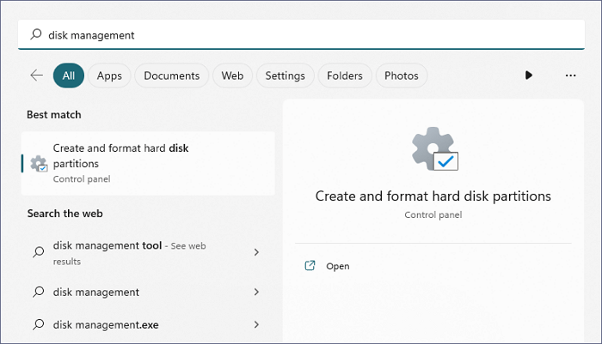Click the search text field containing disk management
Viewport: 602px width, 344px height.
tap(310, 35)
